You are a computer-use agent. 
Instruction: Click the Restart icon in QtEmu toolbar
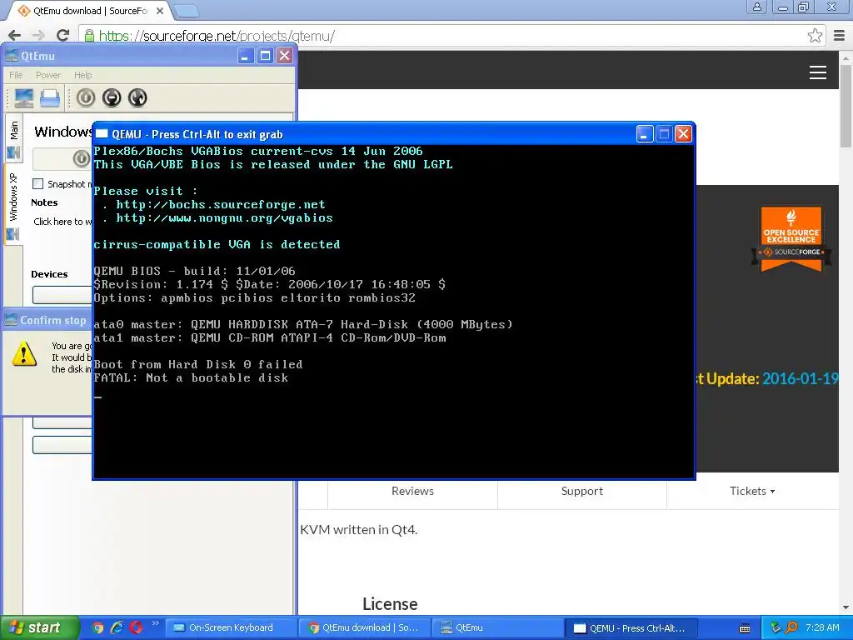137,98
